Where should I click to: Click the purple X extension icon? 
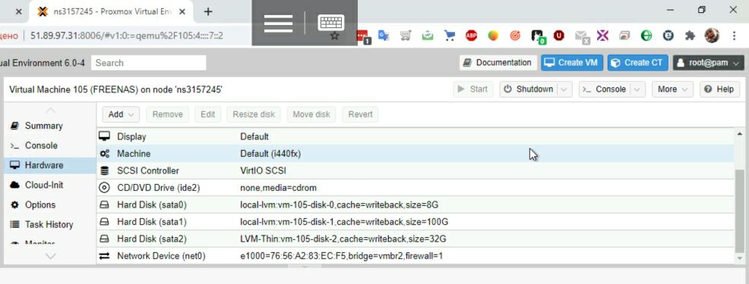603,36
